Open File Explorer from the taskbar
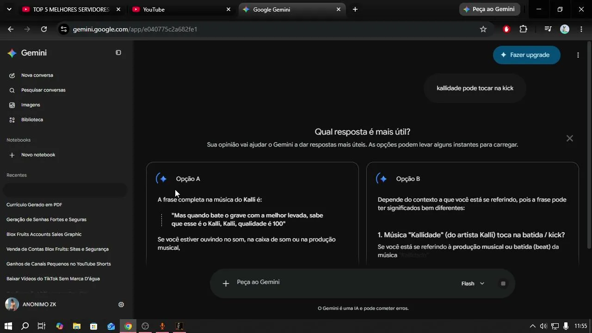 click(77, 326)
